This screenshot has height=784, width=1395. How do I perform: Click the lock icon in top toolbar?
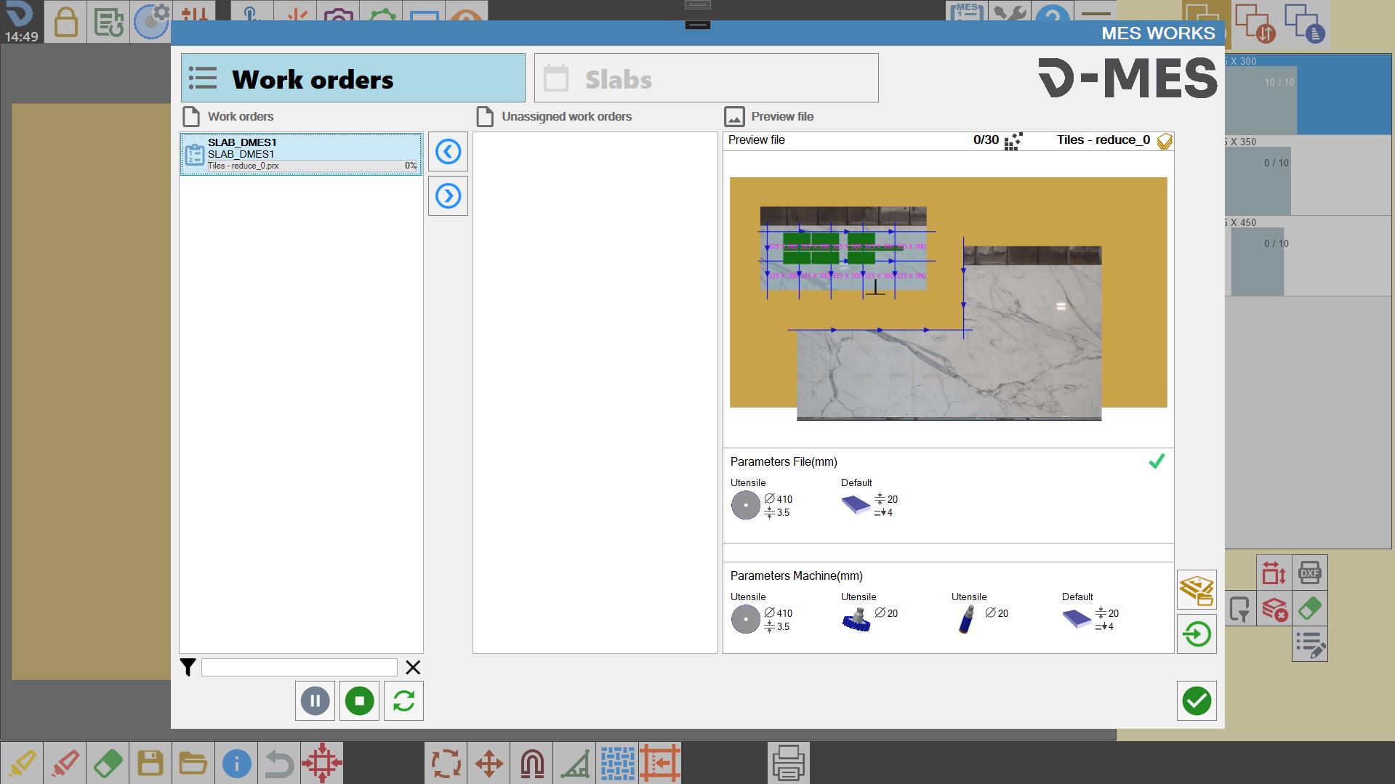[x=65, y=22]
